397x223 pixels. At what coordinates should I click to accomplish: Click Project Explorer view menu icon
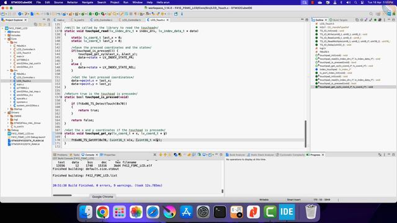[49, 24]
